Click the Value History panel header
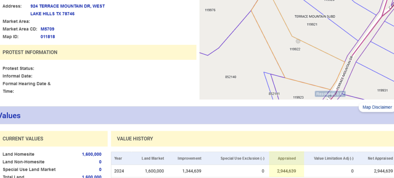Viewport: 394px width, 178px height. (x=135, y=139)
